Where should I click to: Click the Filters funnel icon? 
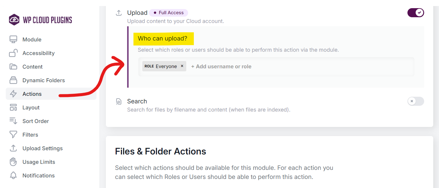pos(13,135)
